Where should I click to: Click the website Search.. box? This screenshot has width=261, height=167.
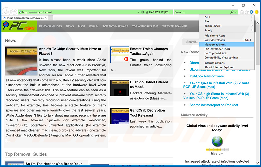[x=191, y=42]
